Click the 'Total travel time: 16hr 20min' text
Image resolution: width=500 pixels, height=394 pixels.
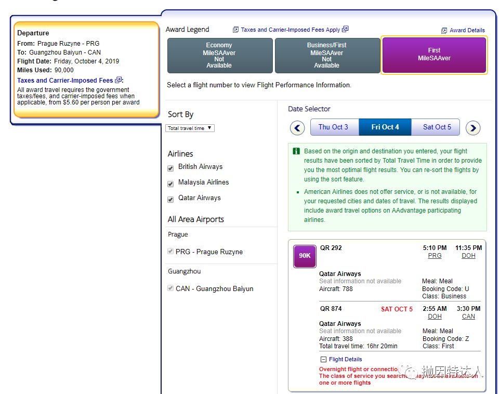coord(358,346)
